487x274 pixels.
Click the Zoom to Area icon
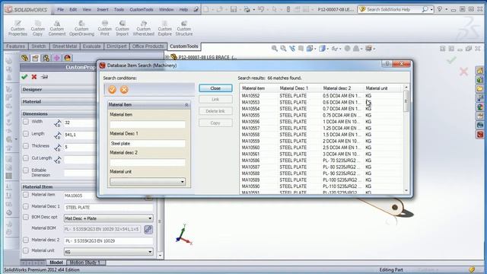[283, 49]
